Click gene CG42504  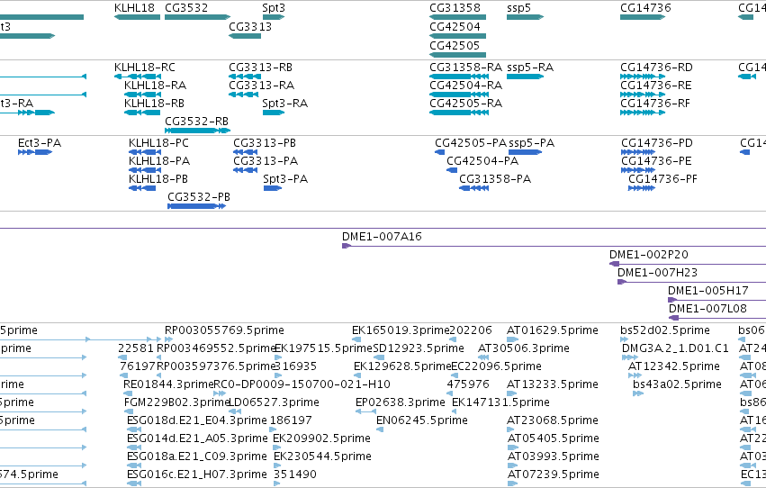point(458,36)
